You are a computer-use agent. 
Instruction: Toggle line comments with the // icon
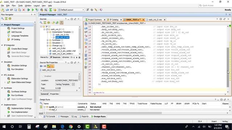coord(86,51)
